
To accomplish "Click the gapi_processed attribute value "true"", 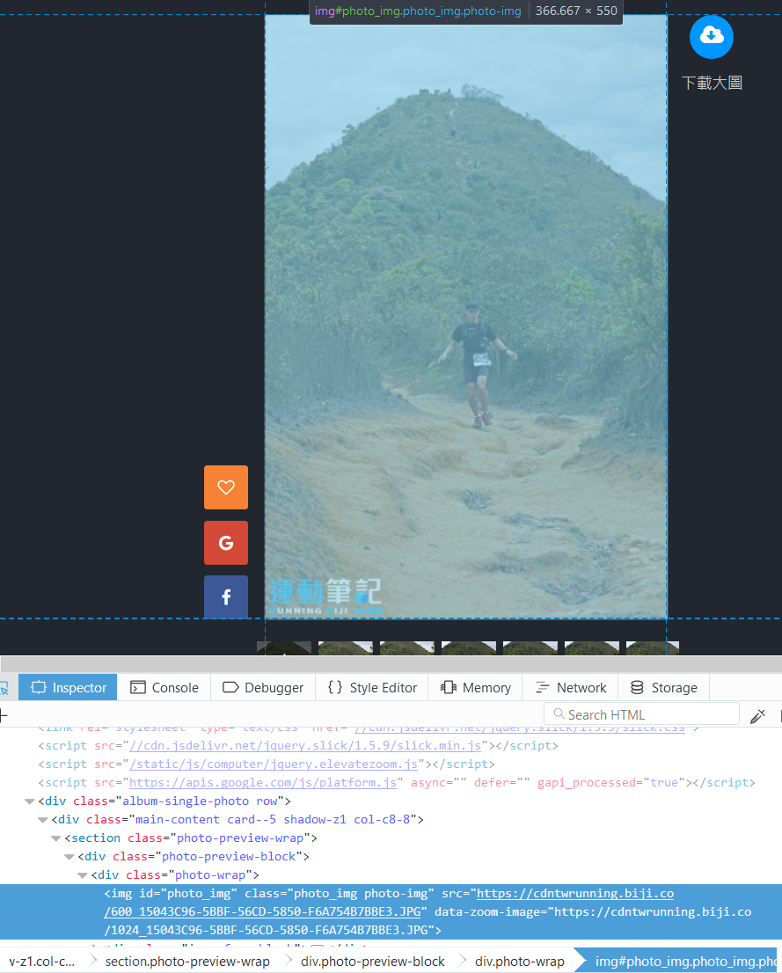I will point(665,782).
